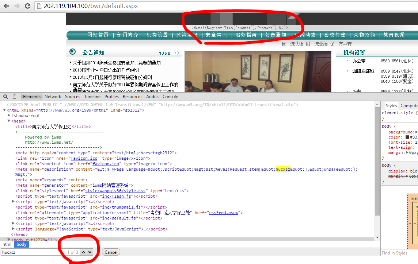
Task: Open 部门简介 nav menu item
Action: tap(128, 35)
